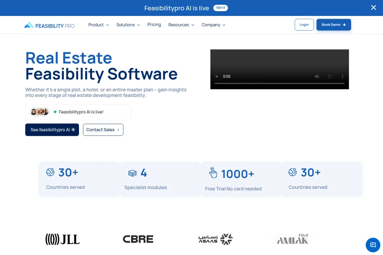Click the tapping hand icon beside 1000+
The width and height of the screenshot is (383, 255).
tap(213, 173)
